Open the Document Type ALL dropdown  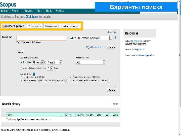(90, 62)
